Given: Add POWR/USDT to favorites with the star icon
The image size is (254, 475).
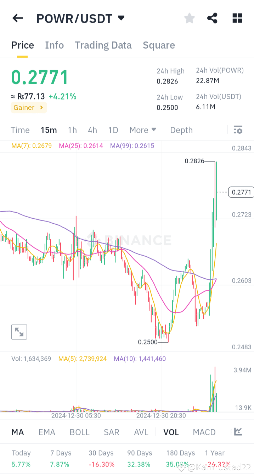Looking at the screenshot, I should 189,18.
